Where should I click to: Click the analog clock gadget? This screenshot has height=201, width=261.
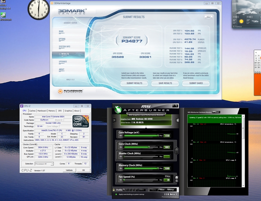[x=39, y=9]
